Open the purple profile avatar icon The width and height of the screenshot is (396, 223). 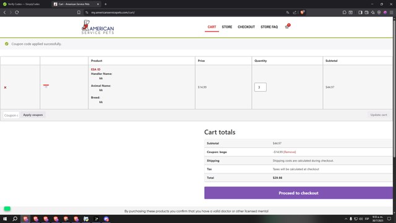point(385,12)
